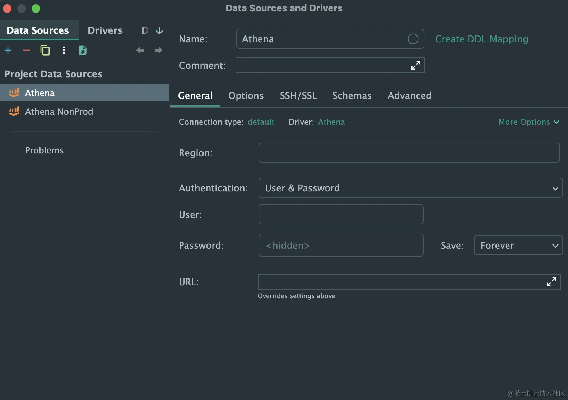Duplicate the selected data source
Image resolution: width=568 pixels, height=400 pixels.
point(45,51)
